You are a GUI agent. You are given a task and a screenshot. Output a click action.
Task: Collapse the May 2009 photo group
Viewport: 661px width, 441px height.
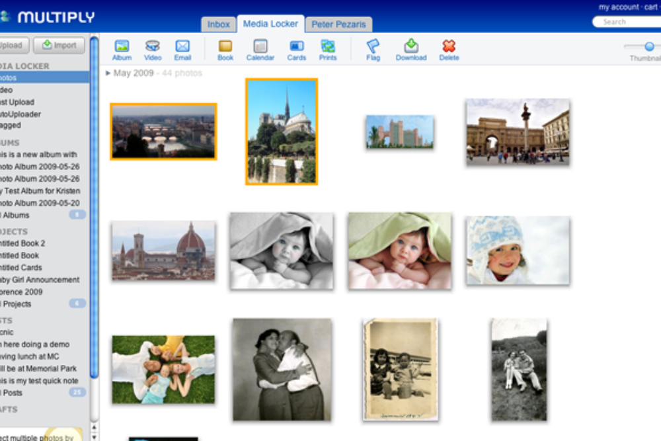(x=108, y=73)
